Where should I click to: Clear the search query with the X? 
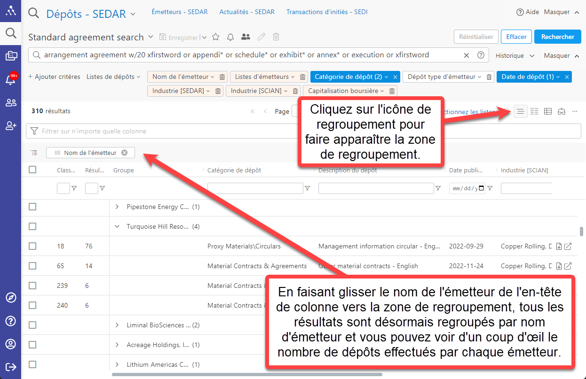467,55
